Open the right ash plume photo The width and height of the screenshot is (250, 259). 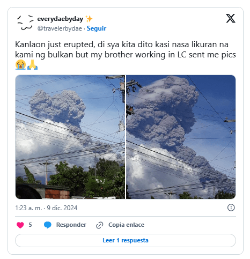click(x=181, y=137)
